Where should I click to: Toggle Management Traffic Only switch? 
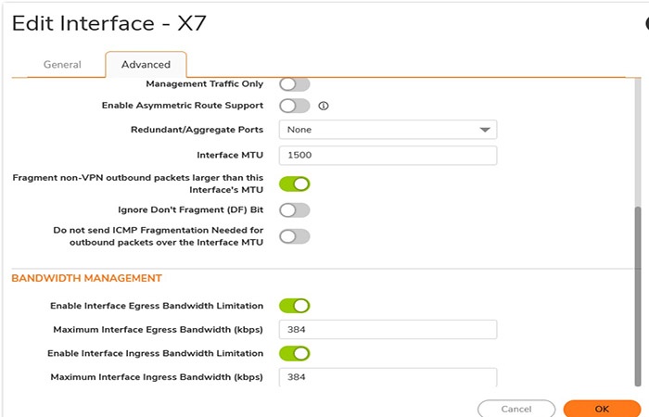(x=294, y=84)
